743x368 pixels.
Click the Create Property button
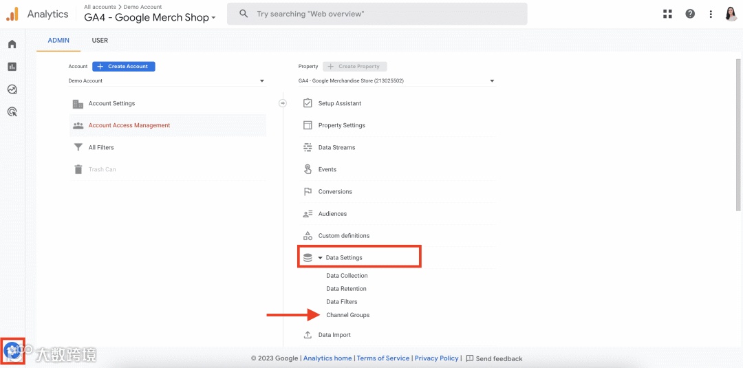(x=355, y=66)
